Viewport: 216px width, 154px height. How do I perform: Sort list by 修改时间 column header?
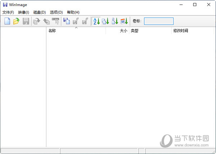coord(193,31)
